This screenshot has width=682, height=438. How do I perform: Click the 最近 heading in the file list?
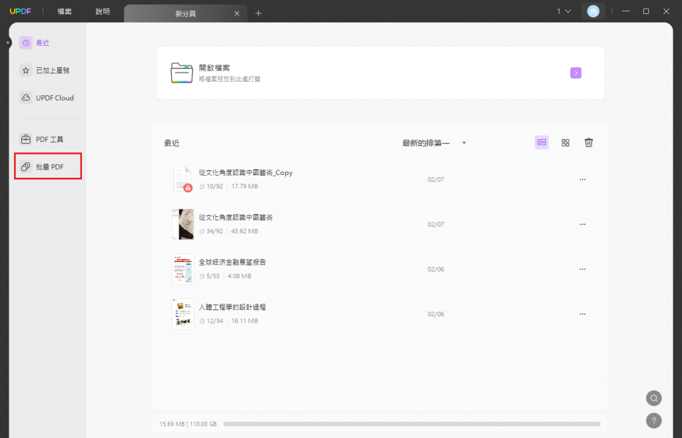click(x=172, y=143)
